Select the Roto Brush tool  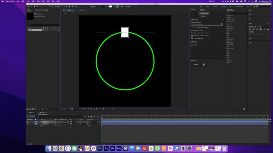tap(73, 6)
